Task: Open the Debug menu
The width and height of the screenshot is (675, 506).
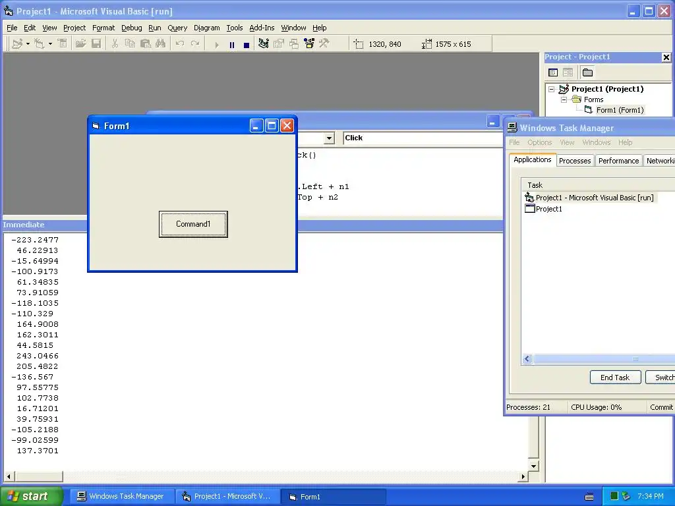Action: (131, 28)
